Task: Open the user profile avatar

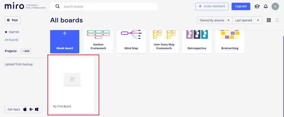Action: 275,6
